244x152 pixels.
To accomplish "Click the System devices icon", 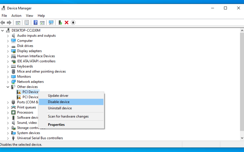I will coord(13,133).
